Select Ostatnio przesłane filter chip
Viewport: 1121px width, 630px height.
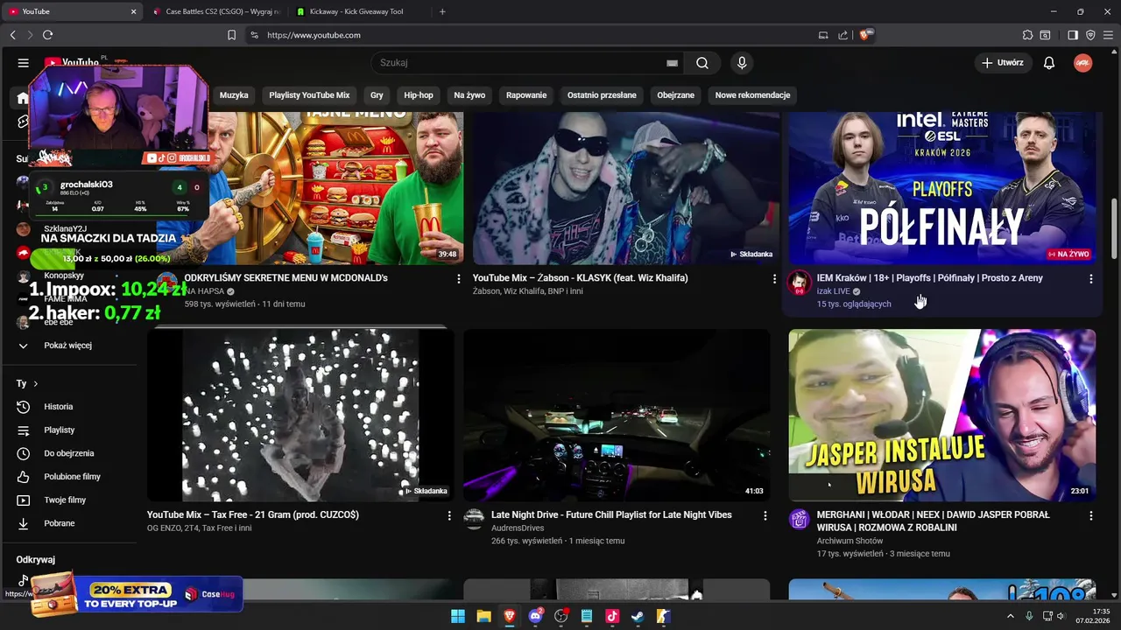[602, 95]
